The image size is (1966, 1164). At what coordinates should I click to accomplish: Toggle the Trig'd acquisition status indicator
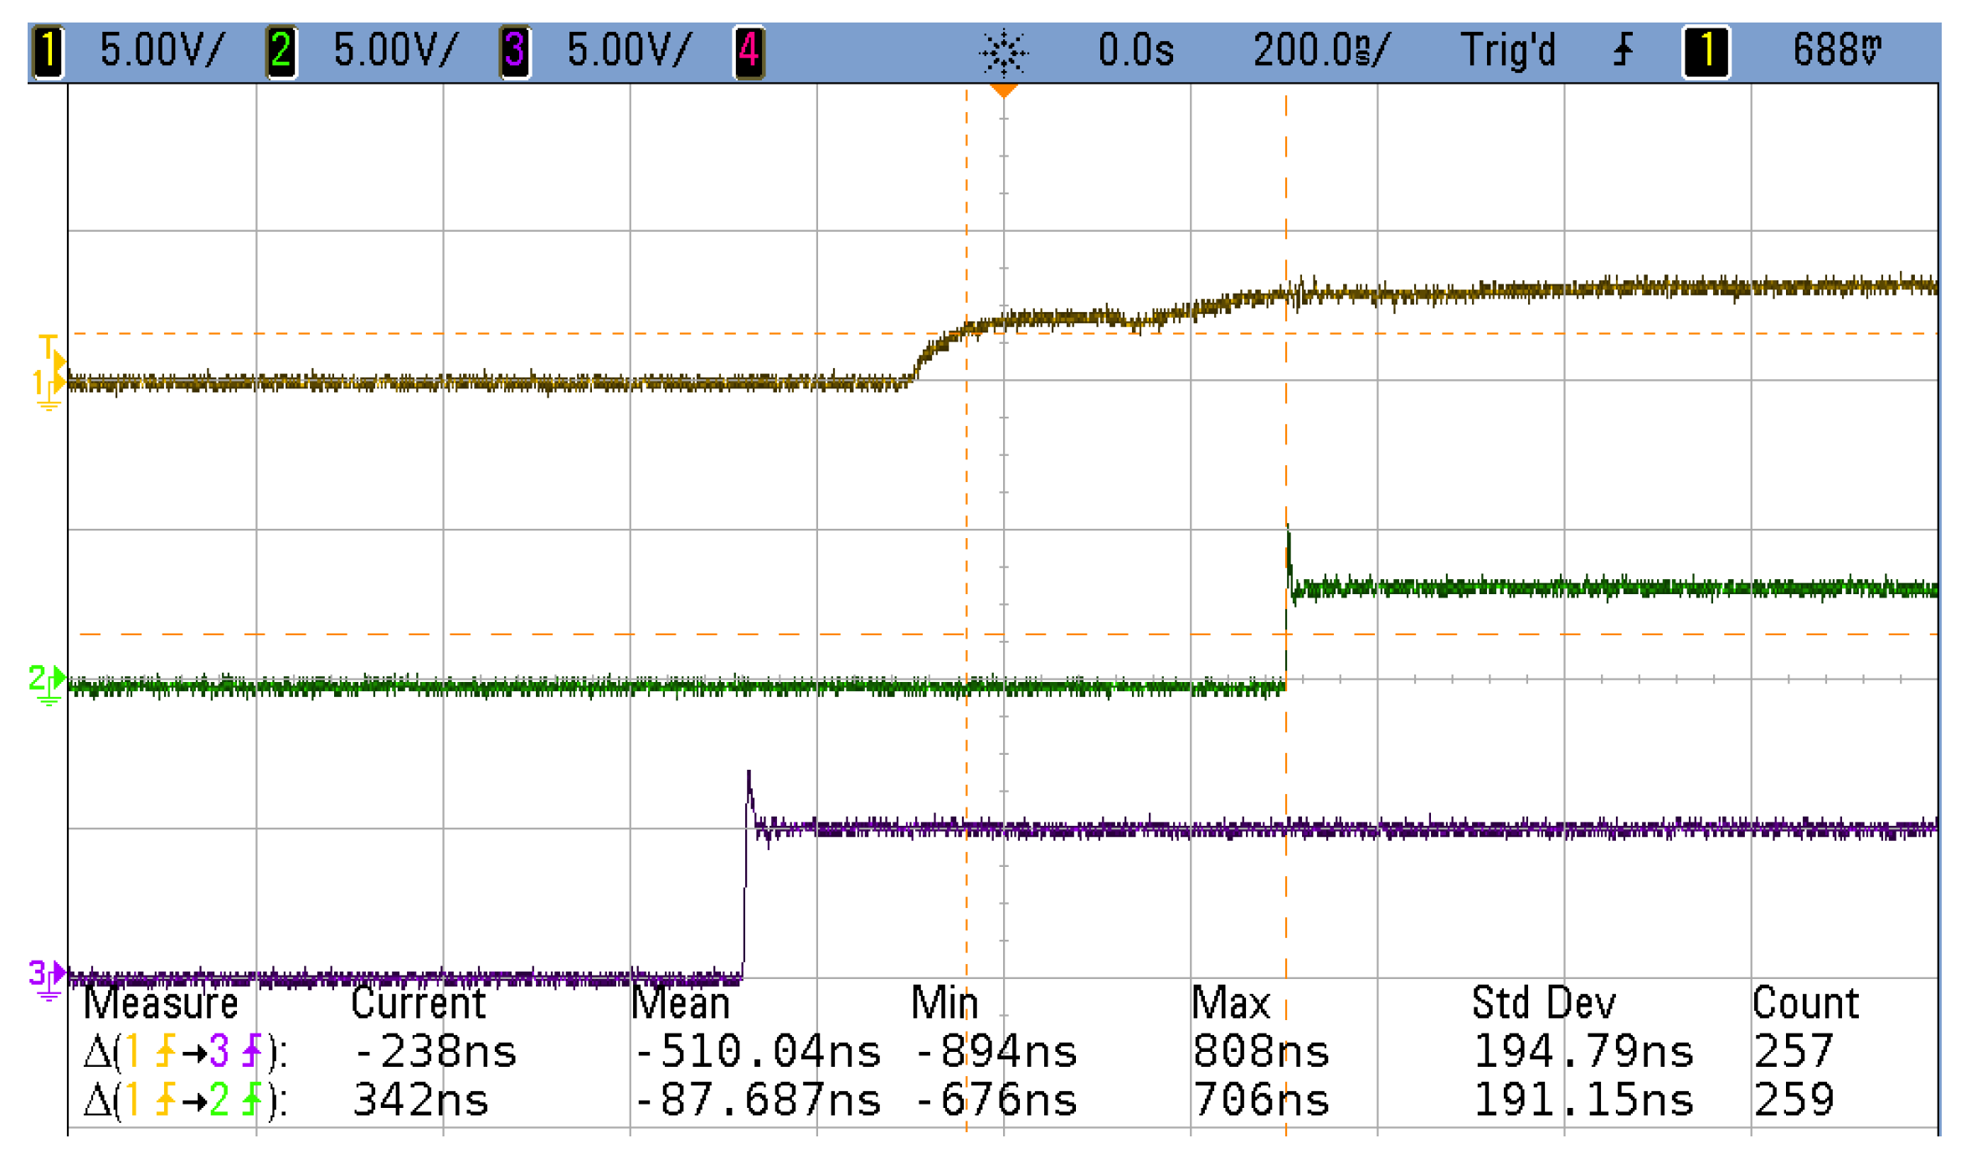(1507, 50)
